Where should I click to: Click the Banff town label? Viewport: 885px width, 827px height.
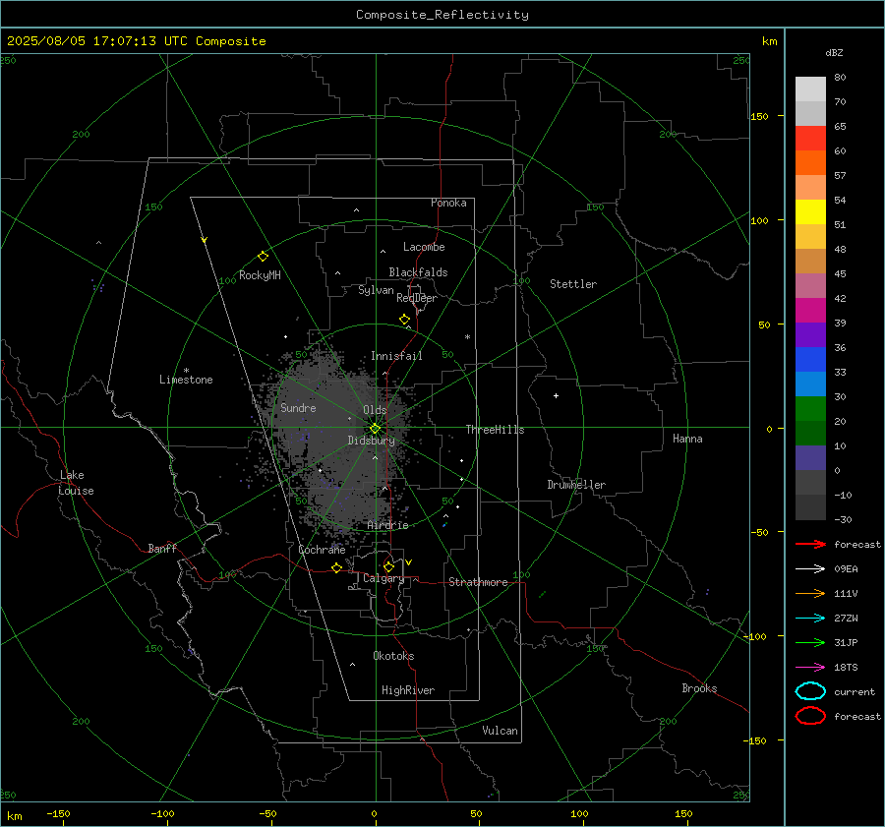tap(162, 548)
